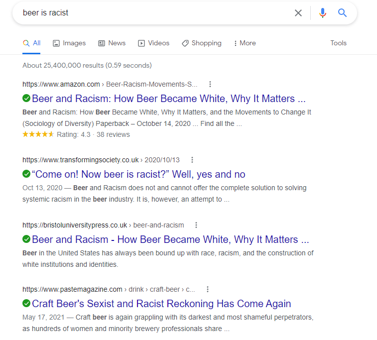This screenshot has width=377, height=340.
Task: Click the green checkmark beside the Bristol University Press result
Action: (26, 239)
